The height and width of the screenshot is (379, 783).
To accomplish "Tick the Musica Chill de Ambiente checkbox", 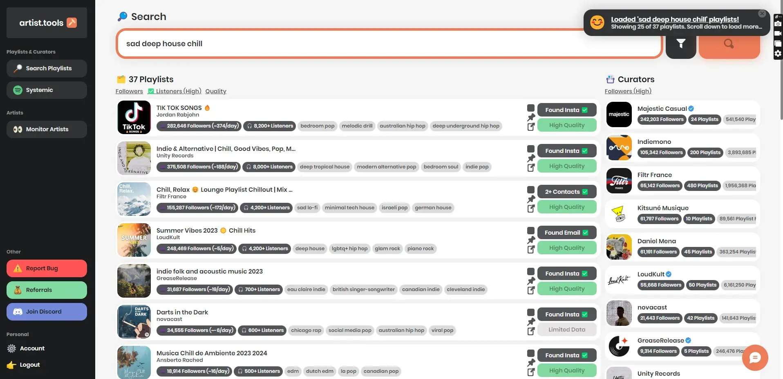I will tap(531, 353).
